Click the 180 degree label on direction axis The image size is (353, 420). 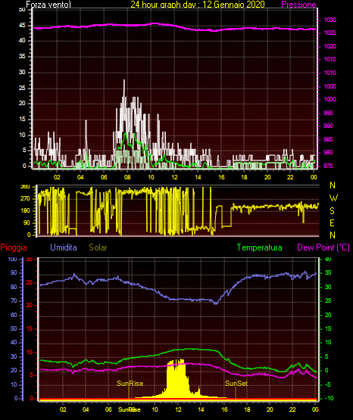tap(25, 211)
